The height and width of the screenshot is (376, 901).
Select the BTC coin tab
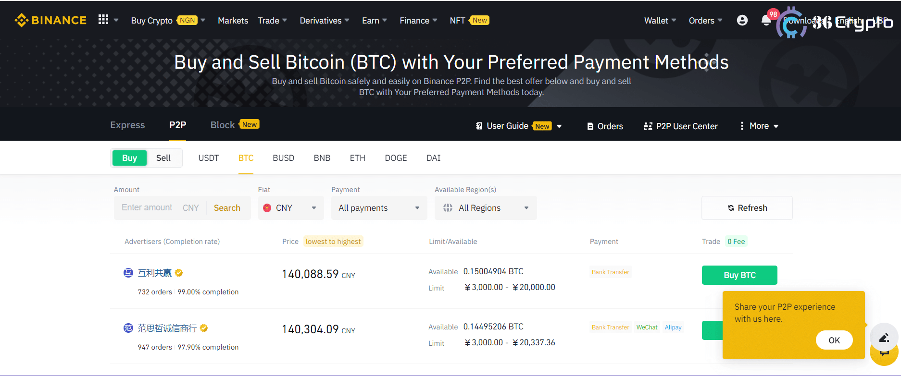246,158
